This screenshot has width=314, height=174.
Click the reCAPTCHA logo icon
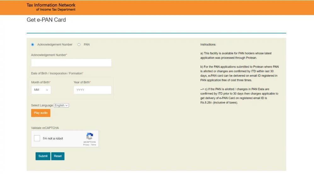pos(89,136)
